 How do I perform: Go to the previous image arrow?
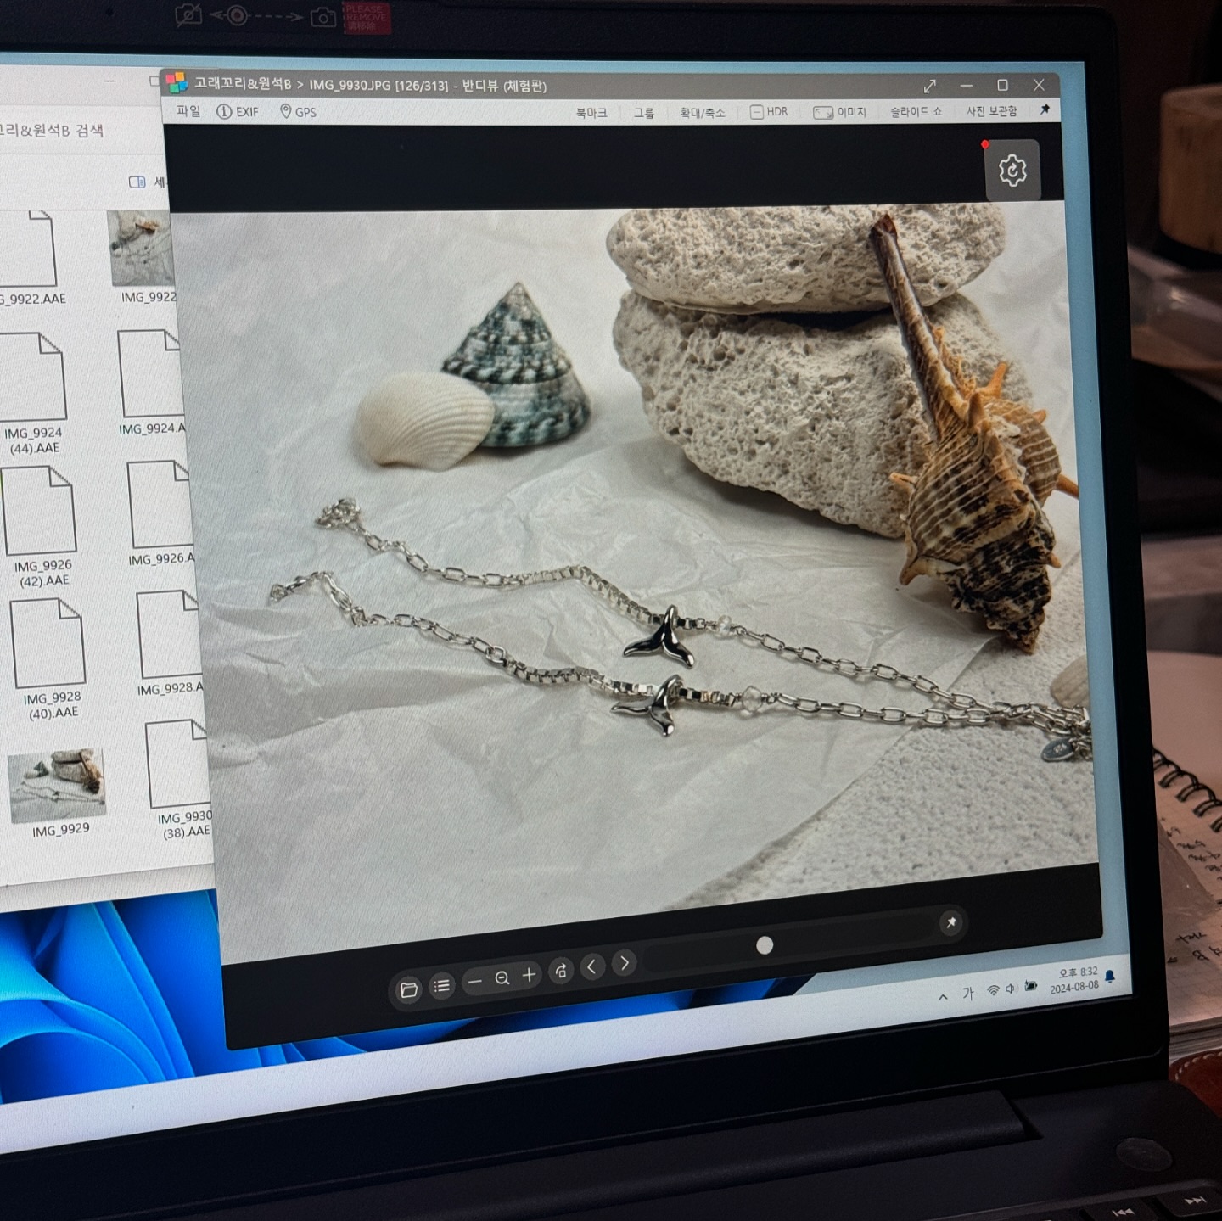point(592,966)
